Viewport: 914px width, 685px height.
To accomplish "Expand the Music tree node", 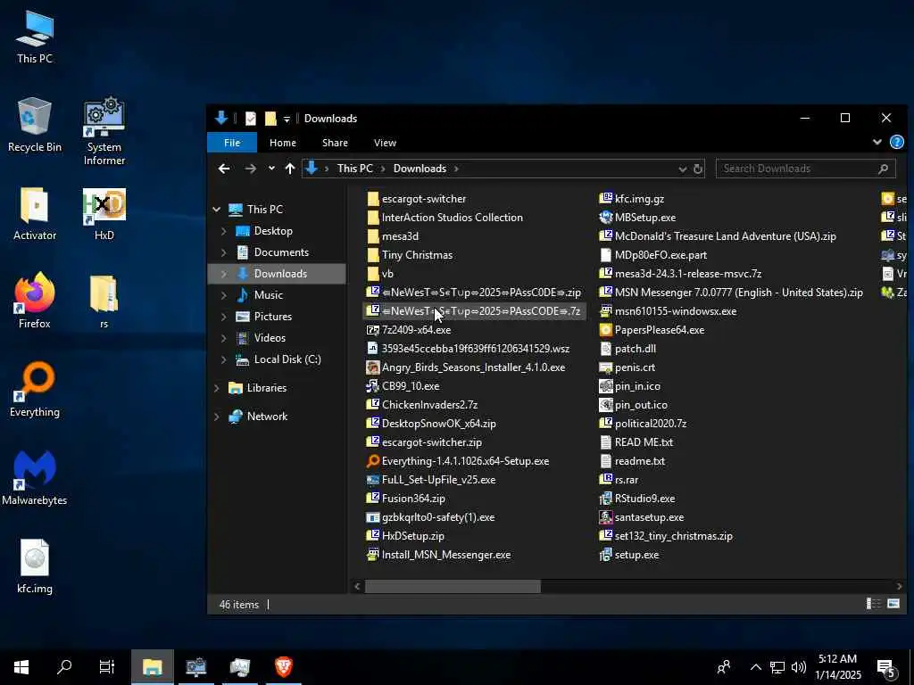I will [224, 295].
